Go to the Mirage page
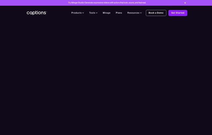 106,13
